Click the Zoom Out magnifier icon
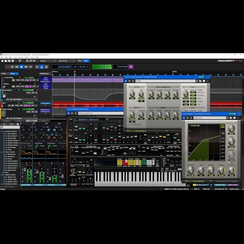Screen dimensions: 244x244 pyautogui.click(x=31, y=61)
